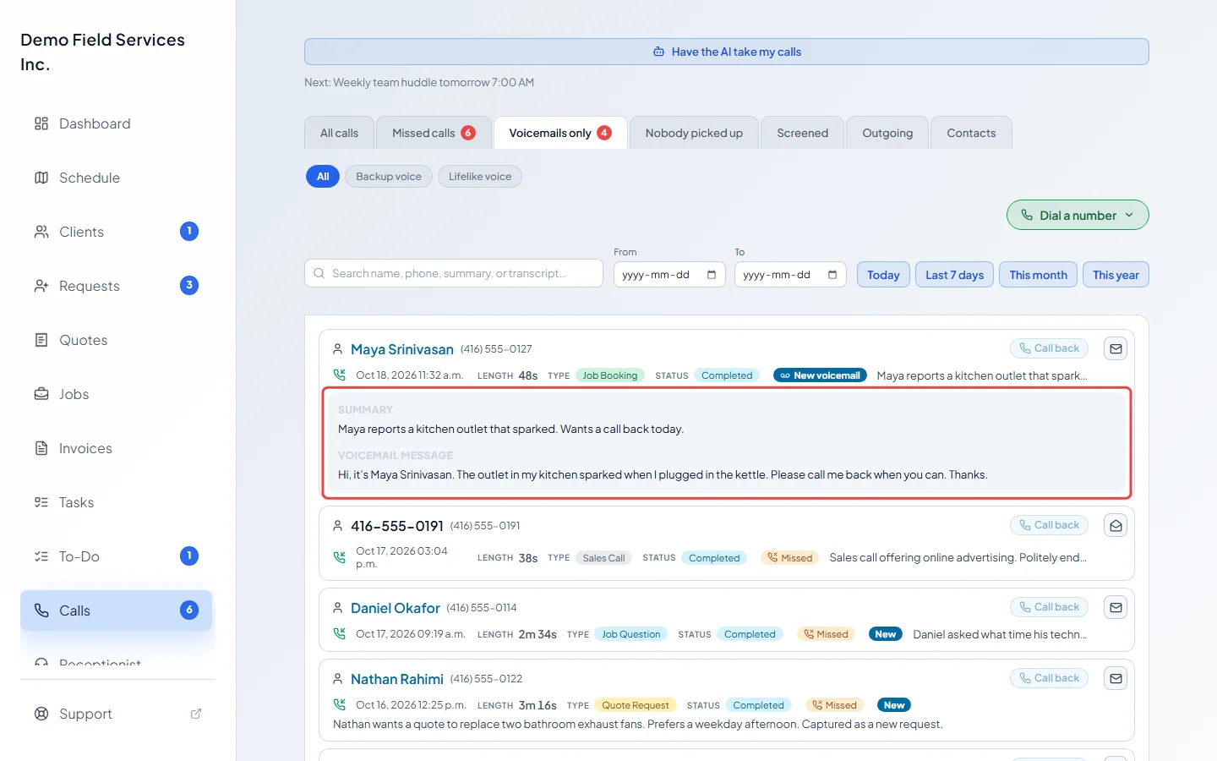
Task: Focus the call search field
Action: click(454, 273)
